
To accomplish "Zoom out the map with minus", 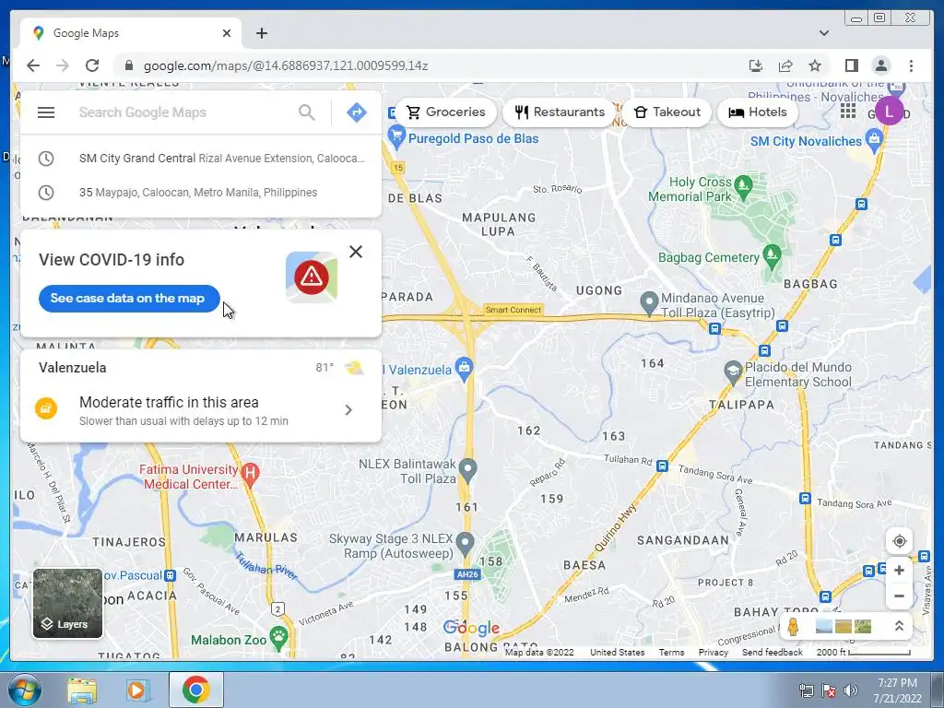I will pyautogui.click(x=899, y=596).
